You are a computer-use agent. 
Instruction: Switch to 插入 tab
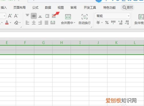coord(4,8)
